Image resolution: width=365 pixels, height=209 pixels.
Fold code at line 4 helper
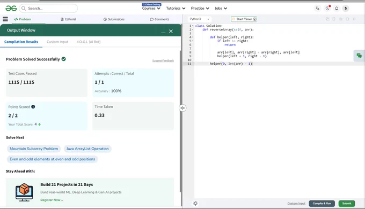point(193,37)
